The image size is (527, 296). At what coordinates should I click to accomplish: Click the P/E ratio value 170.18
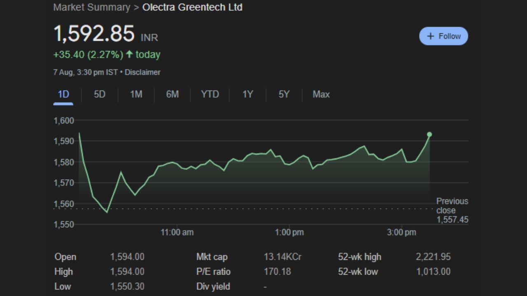(277, 272)
